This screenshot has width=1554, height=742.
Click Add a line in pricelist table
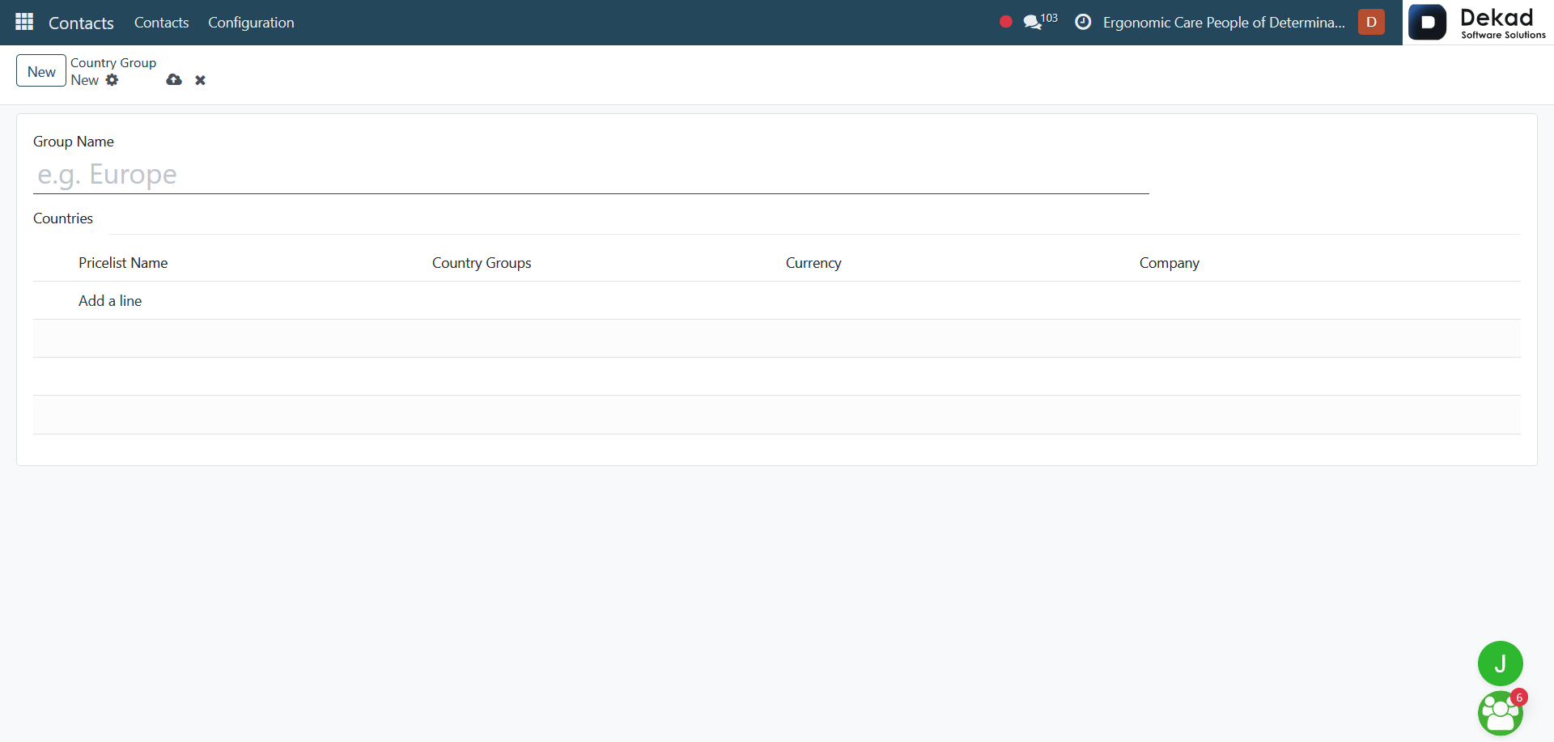[110, 301]
